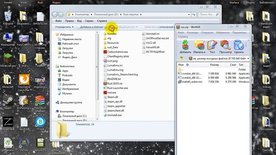Screen dimensions: 276x155
Task: Select the VkDuty desktop icon
Action: (24, 145)
